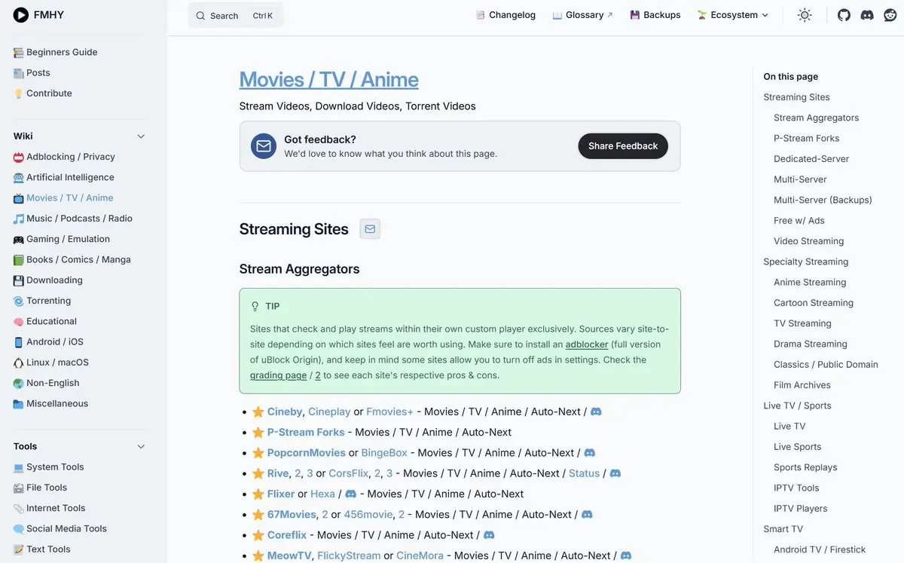904x563 pixels.
Task: Click the search magnifier icon
Action: (x=200, y=16)
